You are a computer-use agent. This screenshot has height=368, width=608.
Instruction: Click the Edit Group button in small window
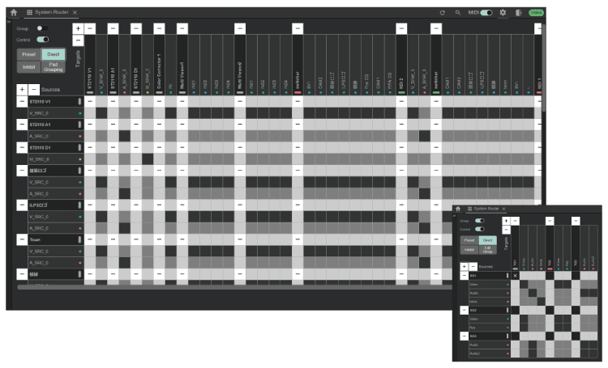[487, 250]
